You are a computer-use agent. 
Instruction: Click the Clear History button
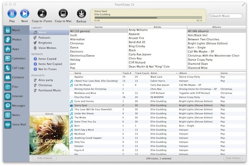(234, 158)
